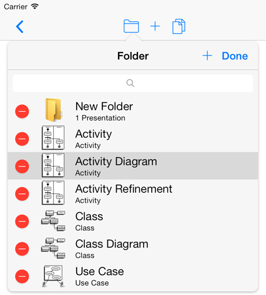Delete New Folder via red minus

pos(22,112)
